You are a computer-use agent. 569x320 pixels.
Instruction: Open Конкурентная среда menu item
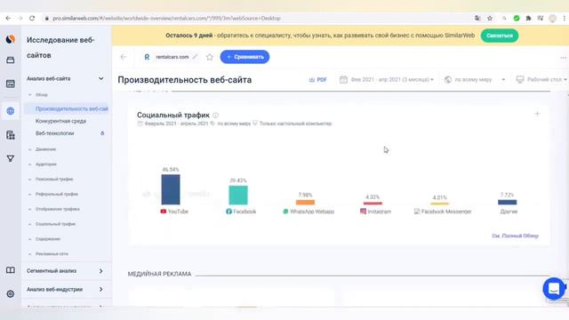(61, 121)
